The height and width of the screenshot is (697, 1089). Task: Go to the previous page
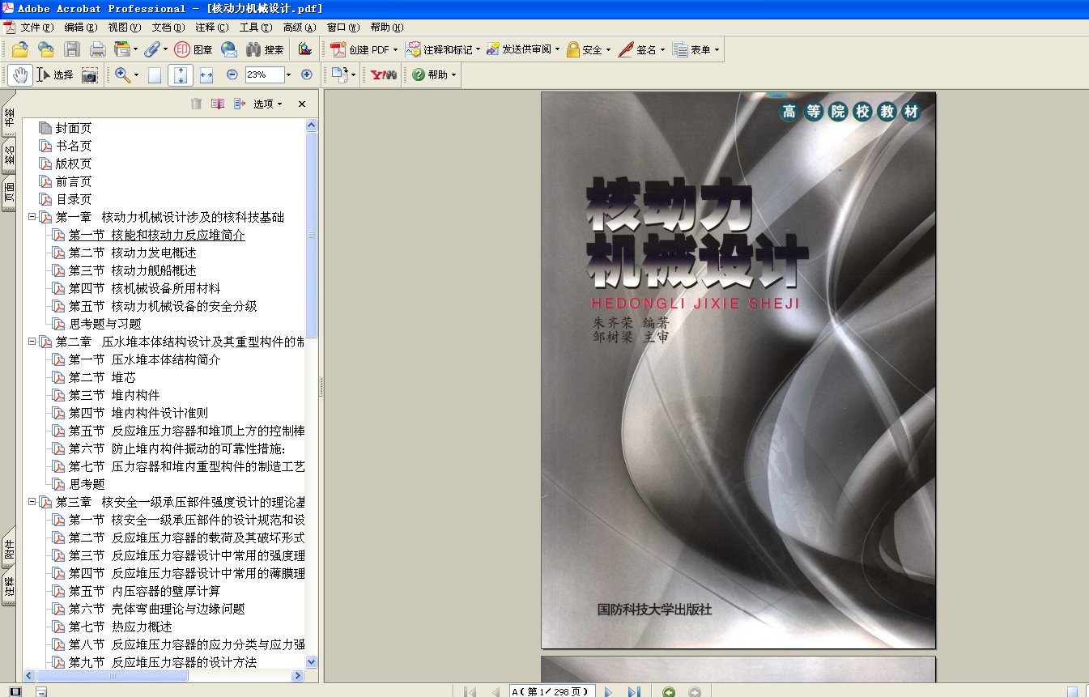coord(496,691)
